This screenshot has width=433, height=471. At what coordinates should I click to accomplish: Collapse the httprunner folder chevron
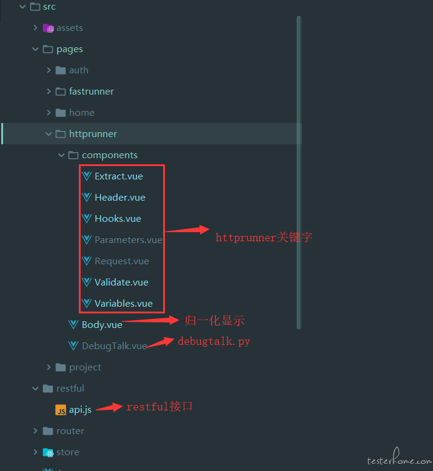point(49,134)
